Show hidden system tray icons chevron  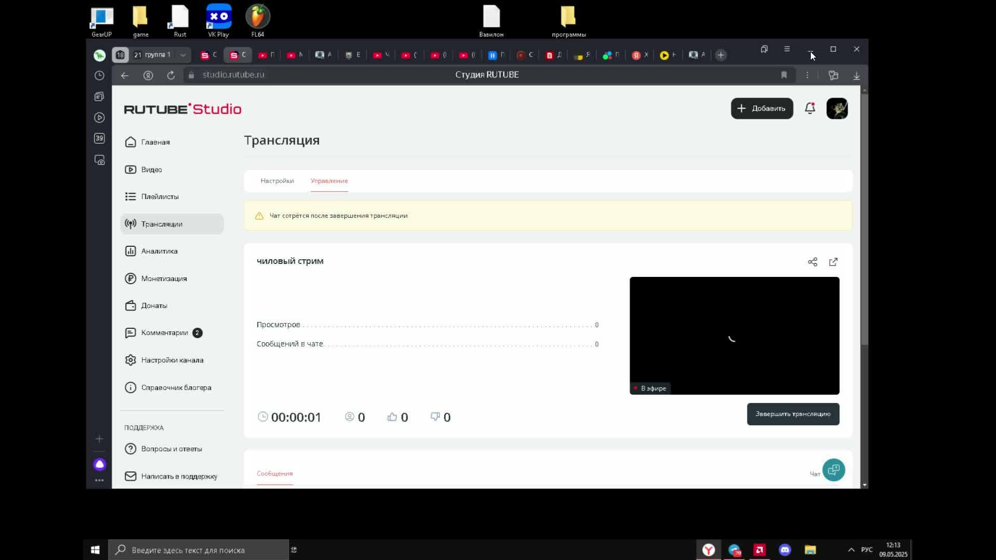(x=851, y=550)
